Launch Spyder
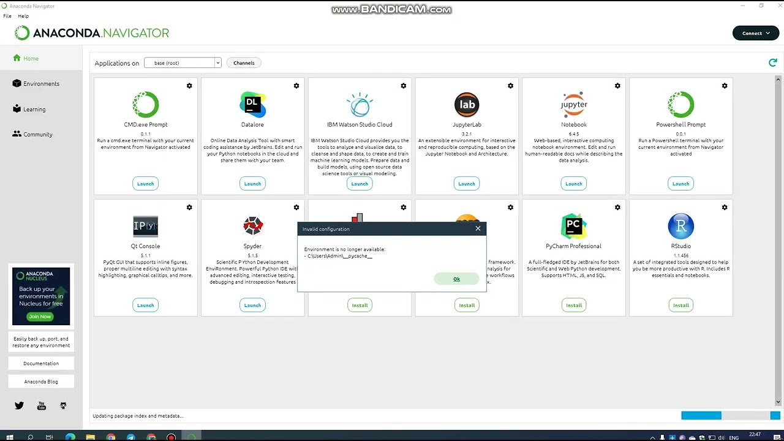 pos(252,305)
